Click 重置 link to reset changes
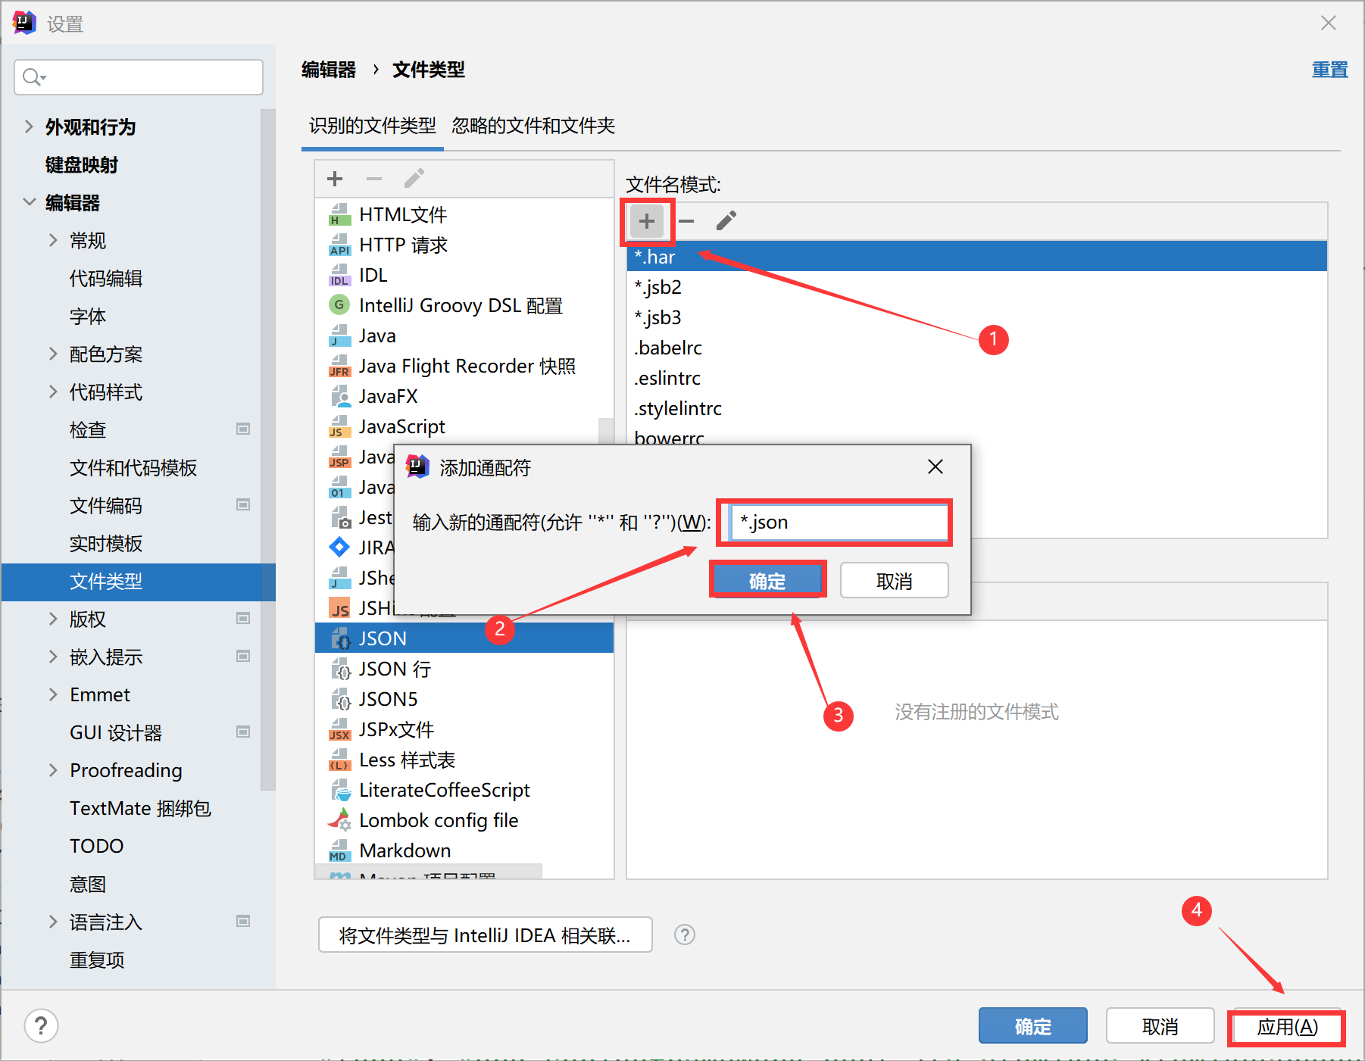Image resolution: width=1365 pixels, height=1061 pixels. pos(1330,70)
